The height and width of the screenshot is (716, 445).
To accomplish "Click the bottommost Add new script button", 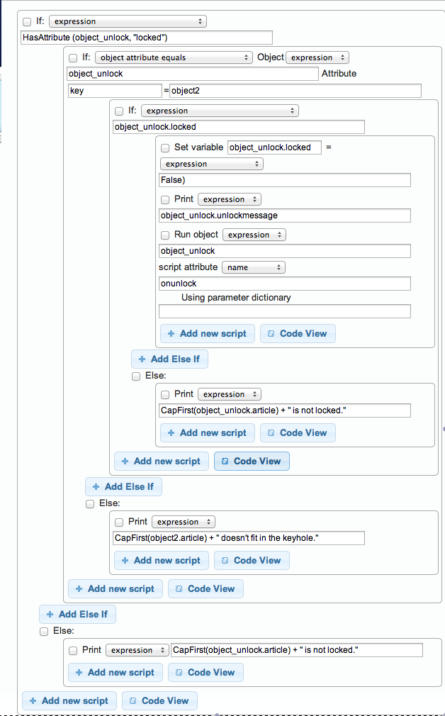I will 69,700.
